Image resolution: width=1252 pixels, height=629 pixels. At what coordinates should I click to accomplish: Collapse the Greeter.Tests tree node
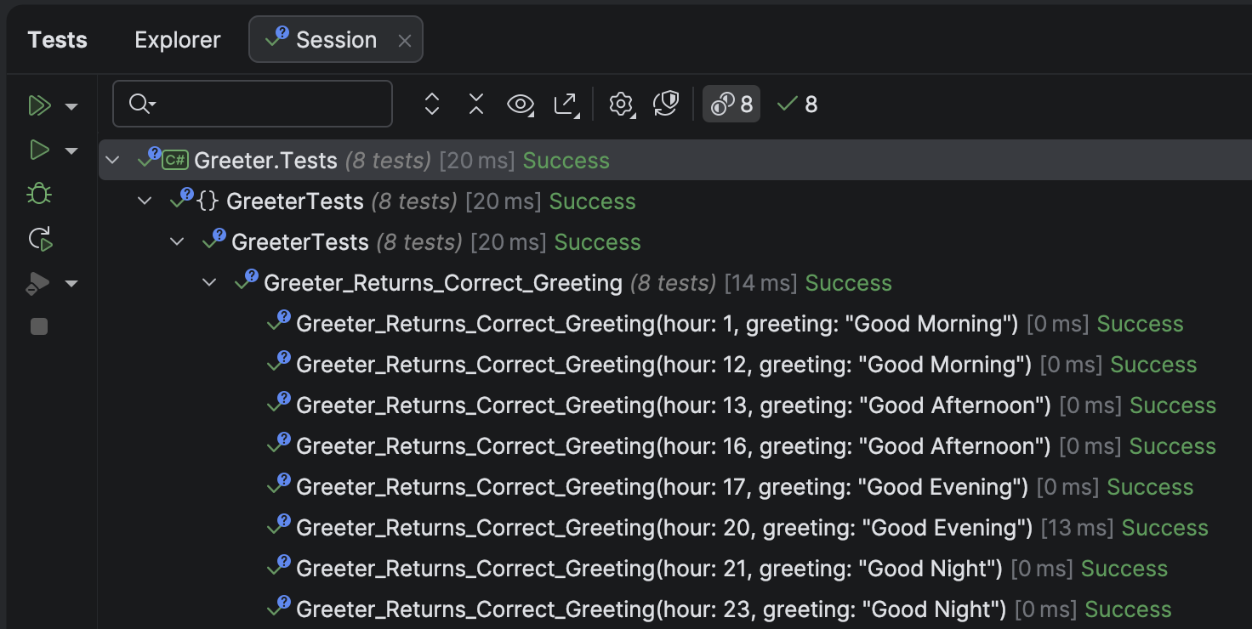(x=111, y=160)
